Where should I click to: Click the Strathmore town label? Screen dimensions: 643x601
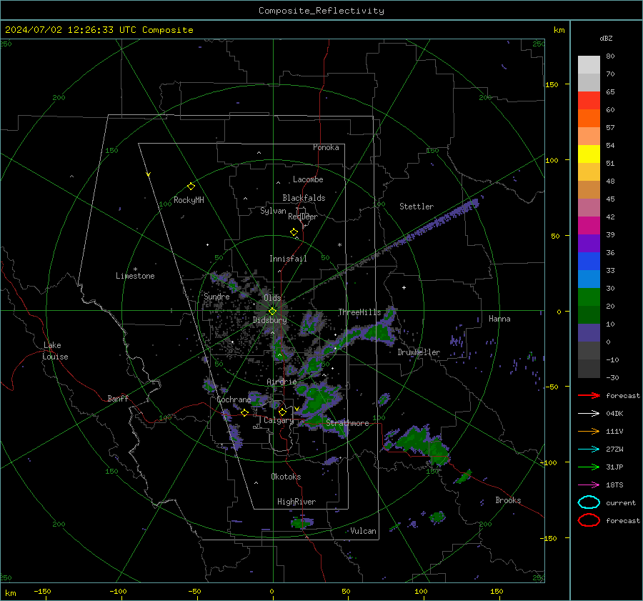(347, 423)
